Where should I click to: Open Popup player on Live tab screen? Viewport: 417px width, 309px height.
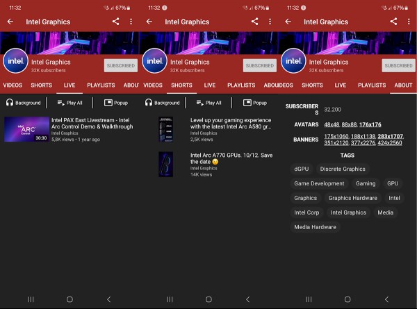pos(116,103)
